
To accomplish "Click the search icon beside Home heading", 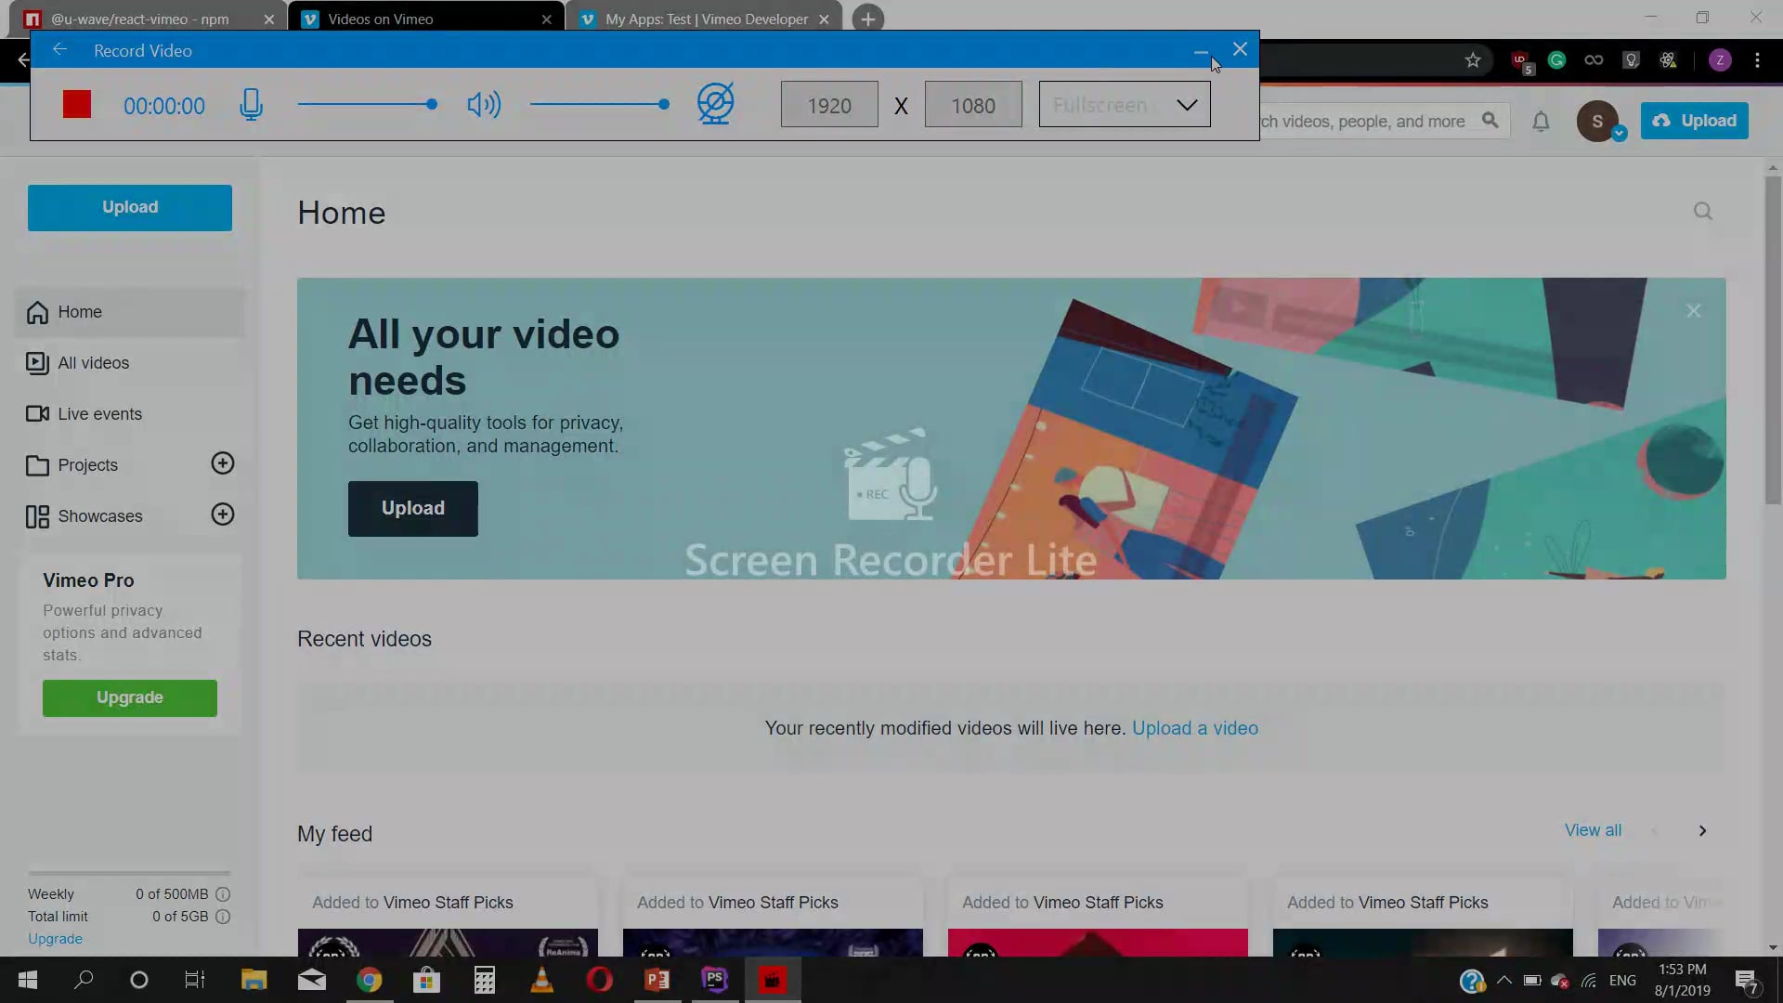I will click(1703, 212).
